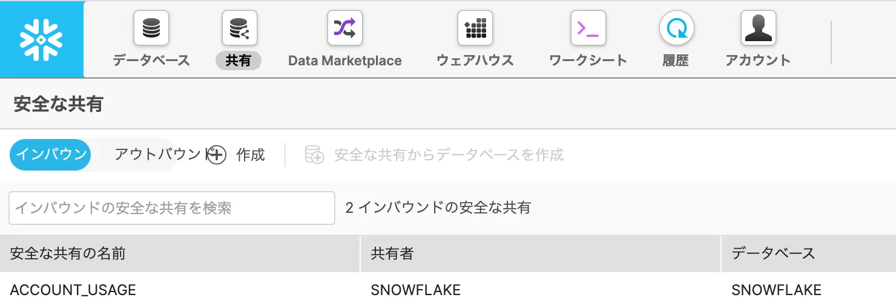896x306 pixels.
Task: Select the ACCOUNT_USAGE share row
Action: (73, 290)
